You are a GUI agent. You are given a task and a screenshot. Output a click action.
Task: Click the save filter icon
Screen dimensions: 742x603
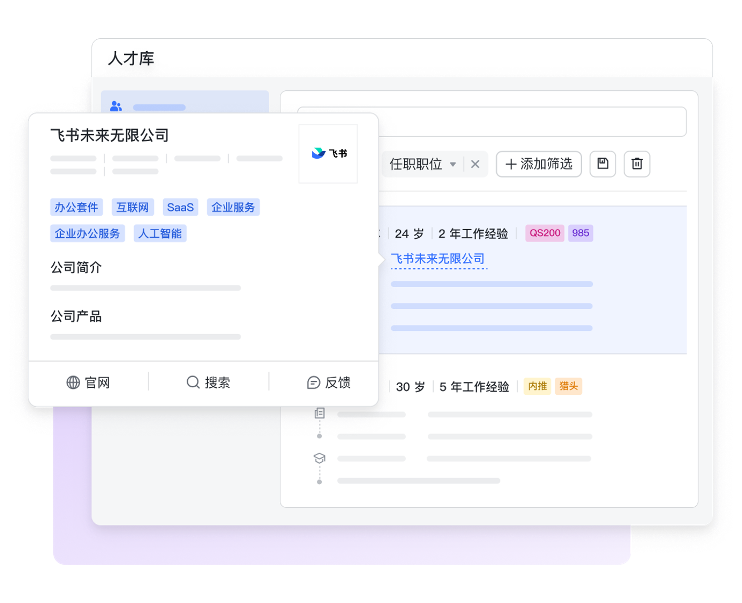[x=603, y=164]
